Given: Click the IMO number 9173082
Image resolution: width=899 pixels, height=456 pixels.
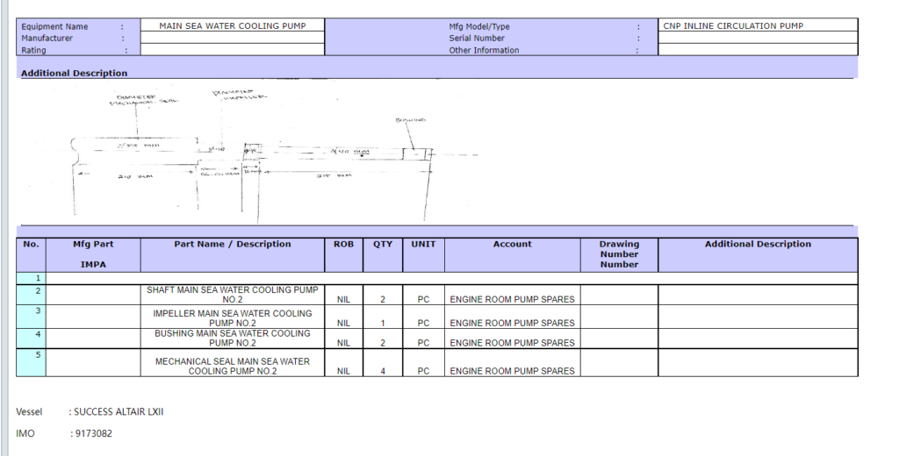Looking at the screenshot, I should pyautogui.click(x=92, y=433).
